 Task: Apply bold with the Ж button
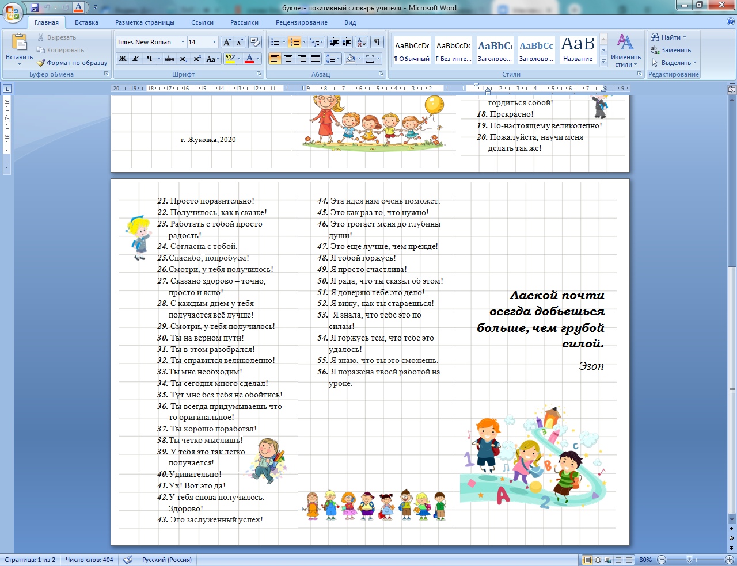click(123, 59)
